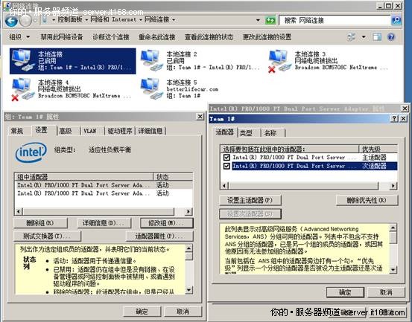This screenshot has width=412, height=322.
Task: Click the 修改组(M)... button
Action: tap(167, 223)
